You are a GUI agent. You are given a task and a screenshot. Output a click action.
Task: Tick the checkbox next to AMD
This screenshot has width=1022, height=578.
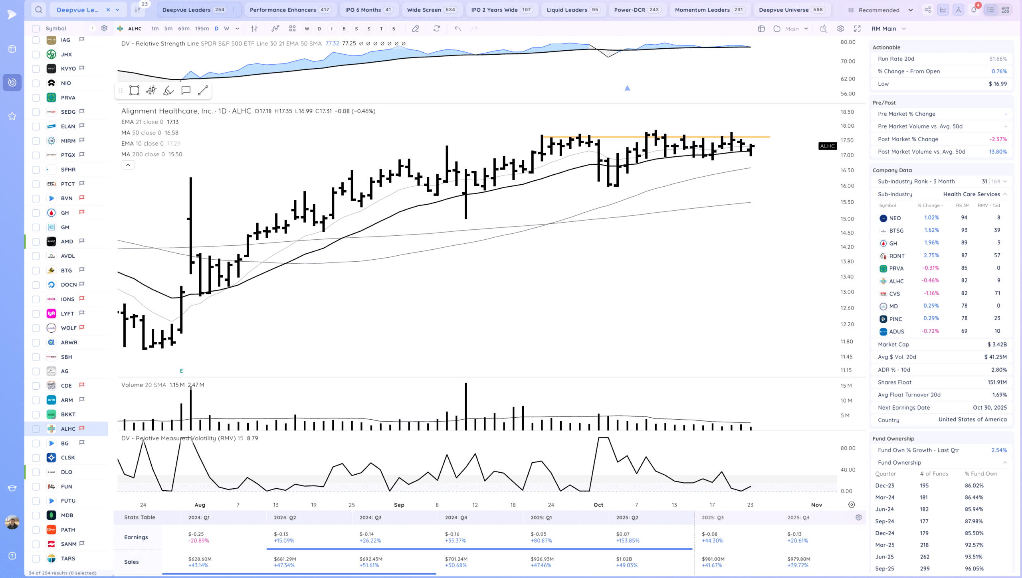(x=36, y=242)
